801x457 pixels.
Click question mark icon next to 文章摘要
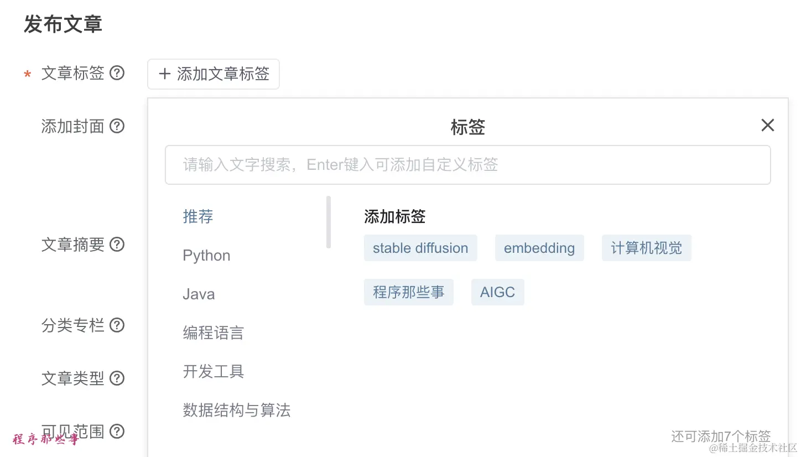117,244
